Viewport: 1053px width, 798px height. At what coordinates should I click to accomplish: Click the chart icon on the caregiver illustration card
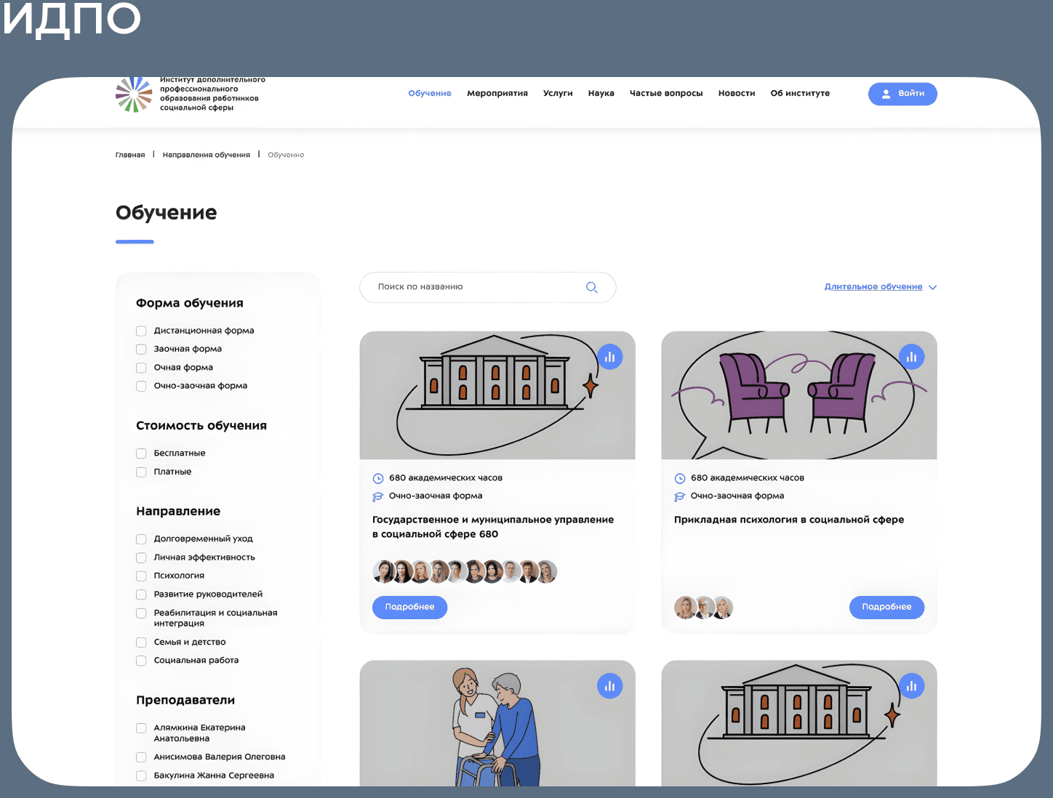click(x=610, y=685)
